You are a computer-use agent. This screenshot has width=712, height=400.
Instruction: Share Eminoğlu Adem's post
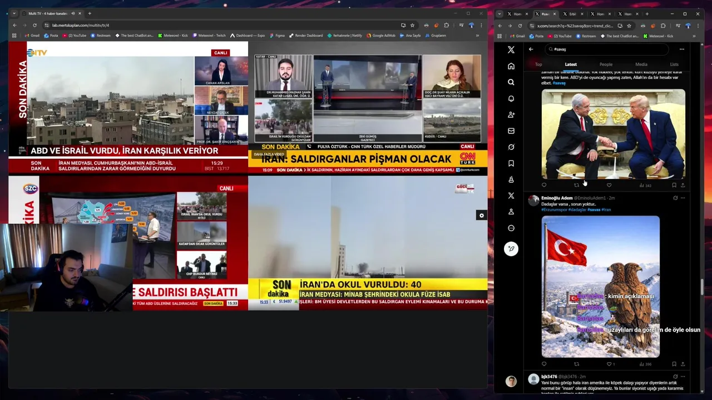click(683, 364)
